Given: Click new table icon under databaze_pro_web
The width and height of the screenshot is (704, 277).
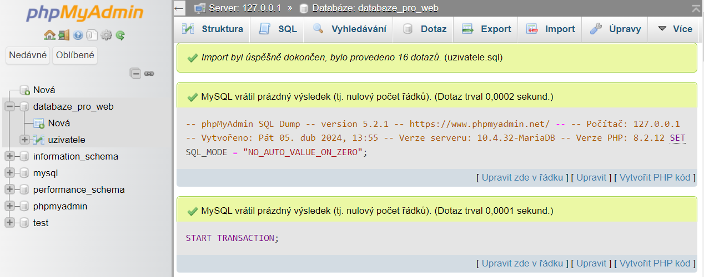Looking at the screenshot, I should 39,123.
